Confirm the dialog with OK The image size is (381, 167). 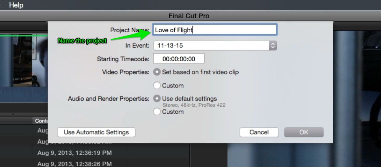[x=304, y=132]
